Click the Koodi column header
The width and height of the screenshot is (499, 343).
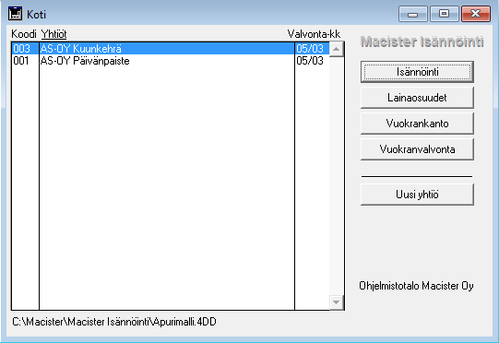24,34
